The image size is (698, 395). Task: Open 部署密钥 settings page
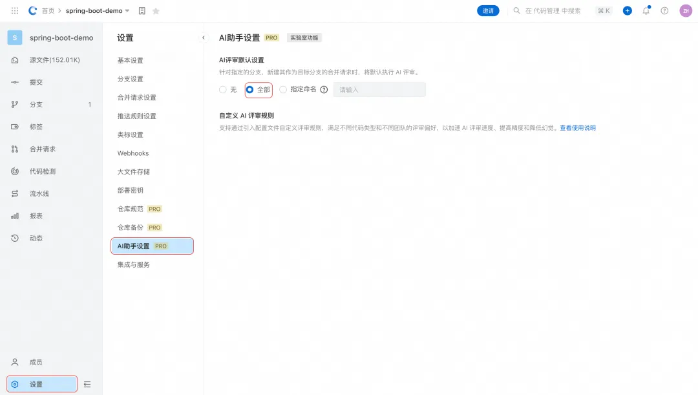coord(131,191)
